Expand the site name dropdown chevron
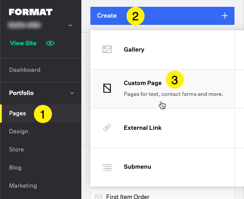 [70, 25]
